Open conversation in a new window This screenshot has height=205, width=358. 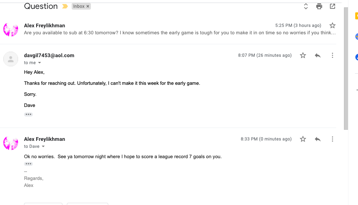tap(333, 6)
